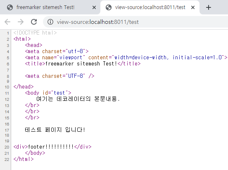Click globe favicon on view-source tab

click(x=109, y=7)
